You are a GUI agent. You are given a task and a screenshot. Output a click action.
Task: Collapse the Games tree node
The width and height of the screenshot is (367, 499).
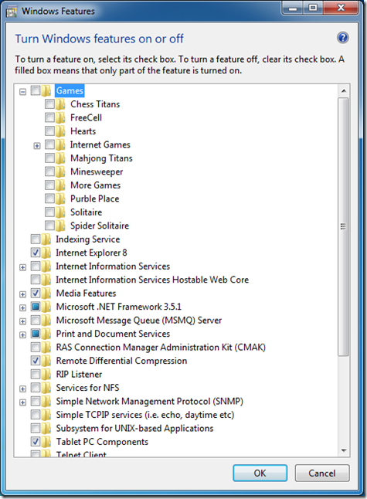[22, 92]
